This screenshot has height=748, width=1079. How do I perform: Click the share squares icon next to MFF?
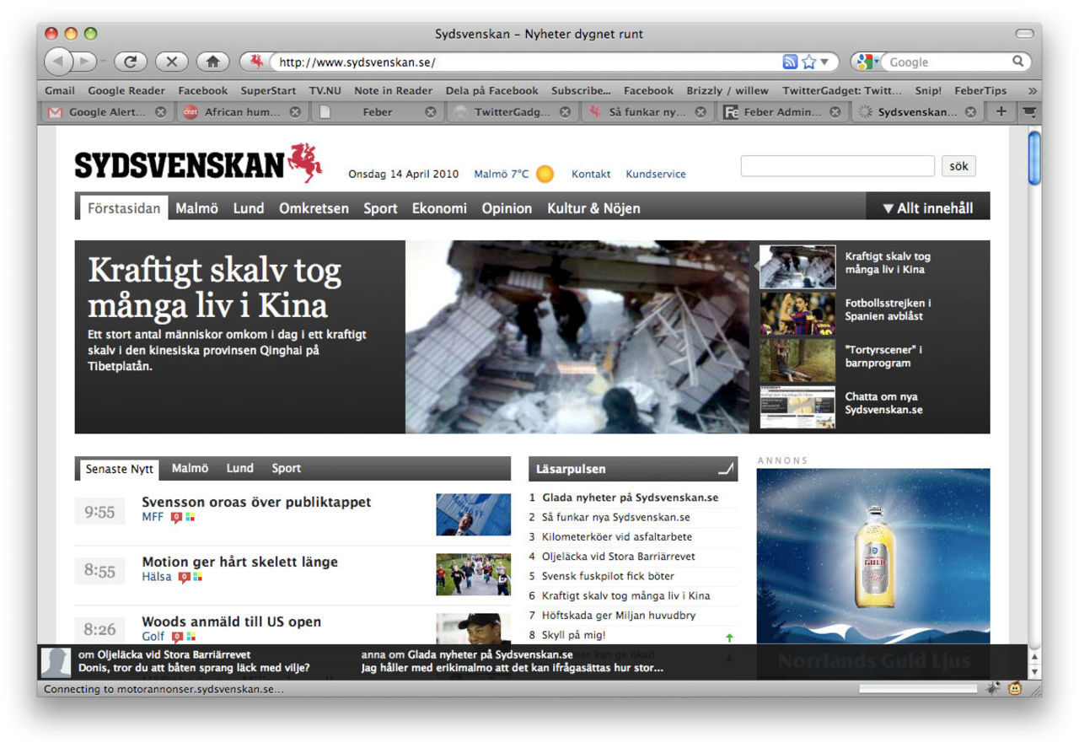pos(191,516)
